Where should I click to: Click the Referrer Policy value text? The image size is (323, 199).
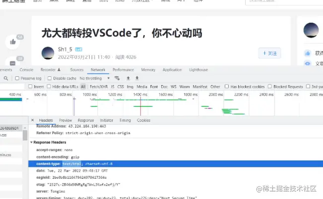click(x=98, y=133)
